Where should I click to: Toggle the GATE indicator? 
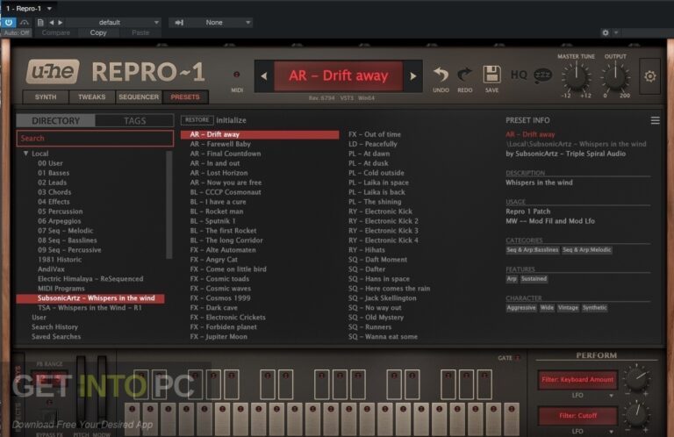click(x=518, y=357)
